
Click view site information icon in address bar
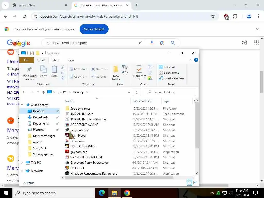coord(35,16)
